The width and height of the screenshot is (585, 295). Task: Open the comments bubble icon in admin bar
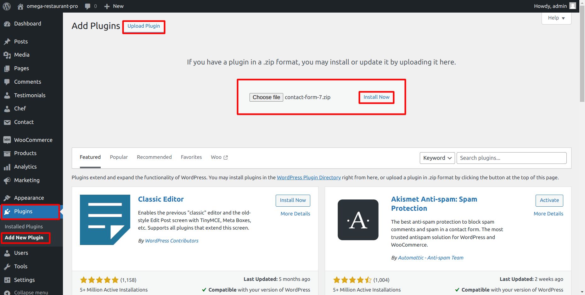click(x=88, y=6)
